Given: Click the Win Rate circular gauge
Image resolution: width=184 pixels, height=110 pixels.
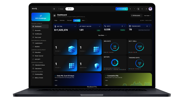Looking at the screenshot, I should click(115, 46).
